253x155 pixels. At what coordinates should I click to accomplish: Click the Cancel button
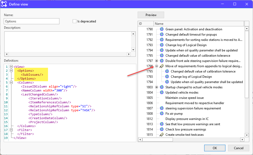(239, 148)
